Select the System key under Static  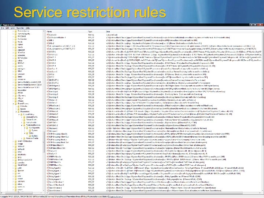34,136
